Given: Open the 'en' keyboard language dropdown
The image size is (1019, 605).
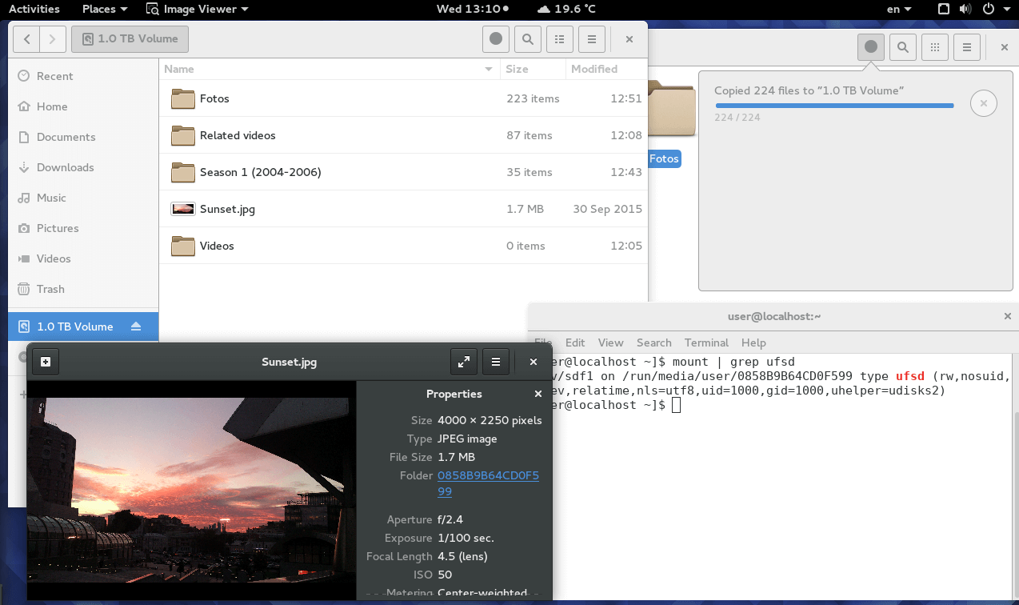Looking at the screenshot, I should [x=899, y=9].
